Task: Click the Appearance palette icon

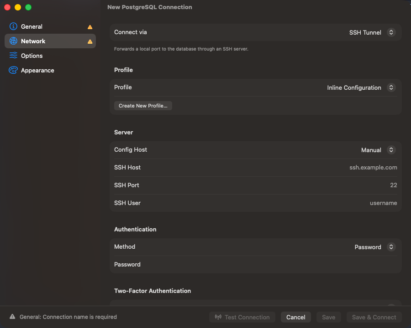Action: coord(13,70)
